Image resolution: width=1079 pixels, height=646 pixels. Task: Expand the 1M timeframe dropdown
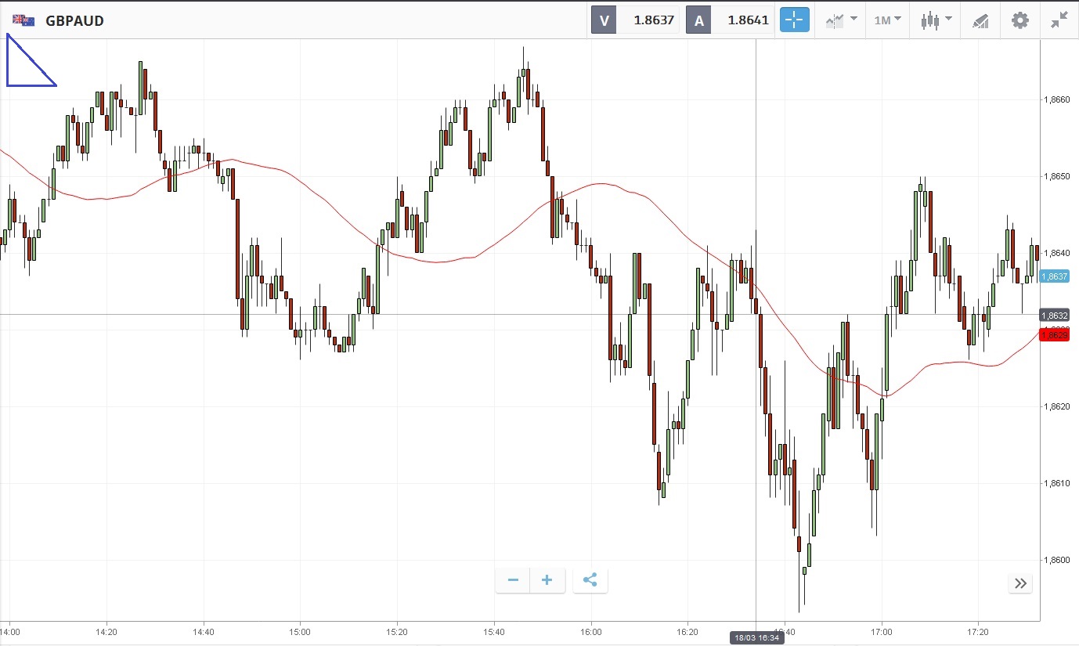point(887,20)
